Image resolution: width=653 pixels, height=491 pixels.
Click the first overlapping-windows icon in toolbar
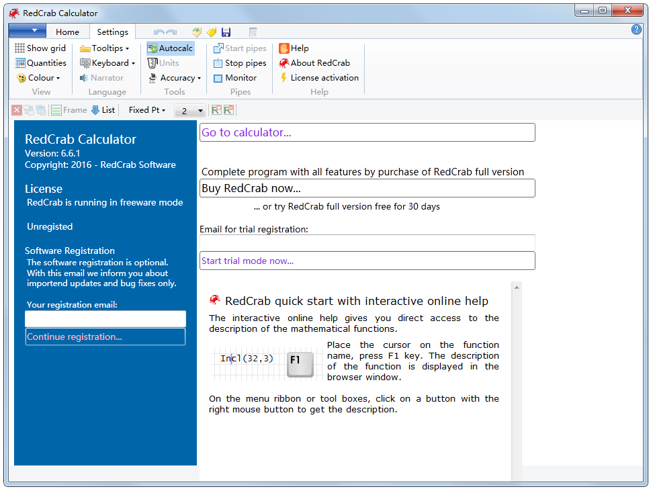click(x=29, y=110)
